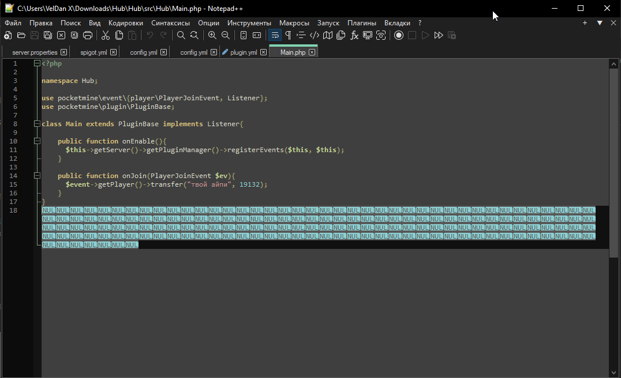The width and height of the screenshot is (621, 378).
Task: Cut selection with the scissors icon
Action: [105, 35]
